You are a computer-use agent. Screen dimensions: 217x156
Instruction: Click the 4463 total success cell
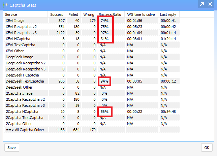pos(57,130)
